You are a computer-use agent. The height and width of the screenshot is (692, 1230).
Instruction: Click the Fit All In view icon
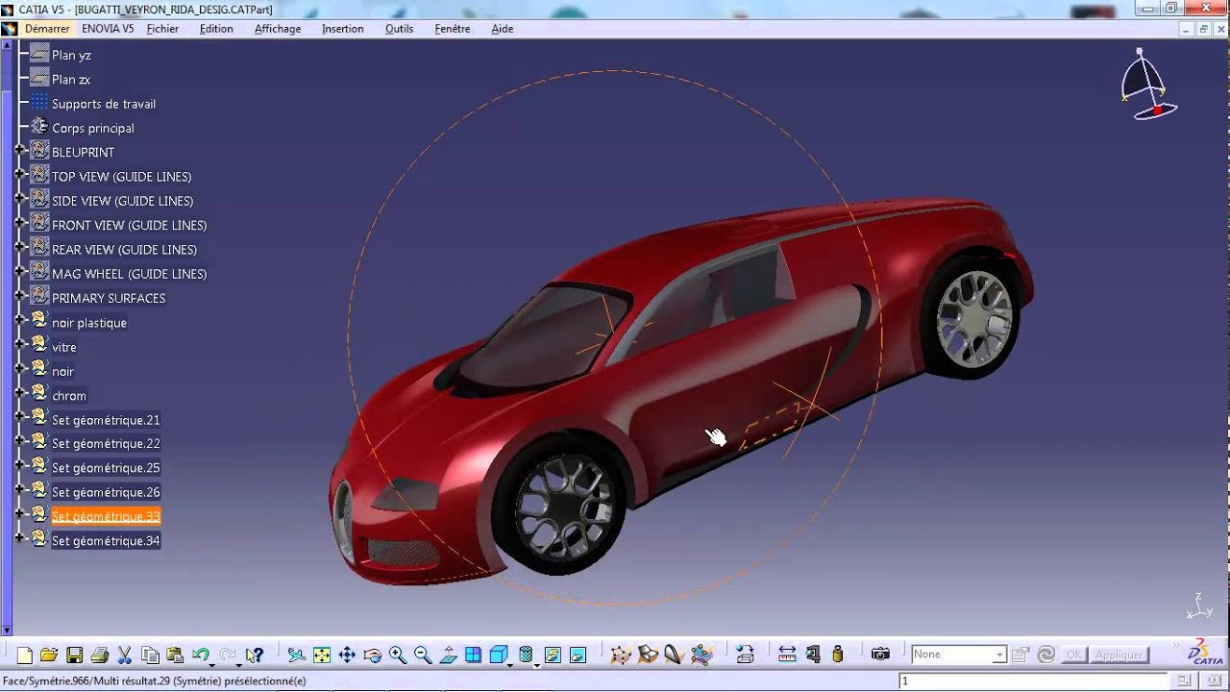click(x=322, y=655)
